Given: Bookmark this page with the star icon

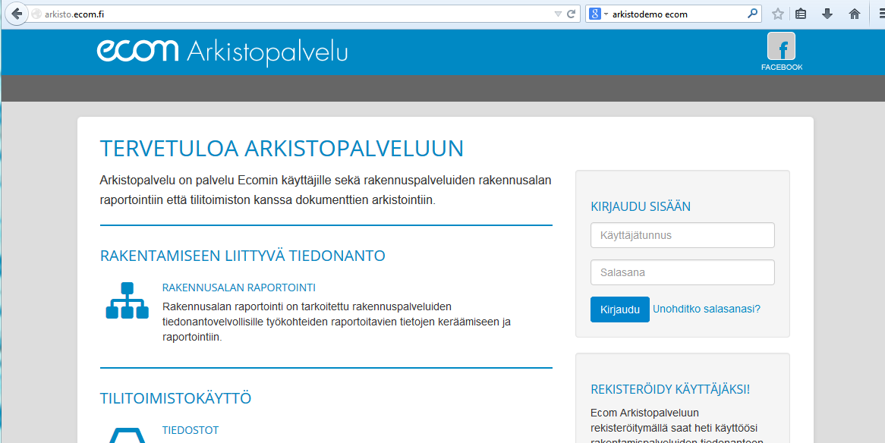Looking at the screenshot, I should (778, 14).
